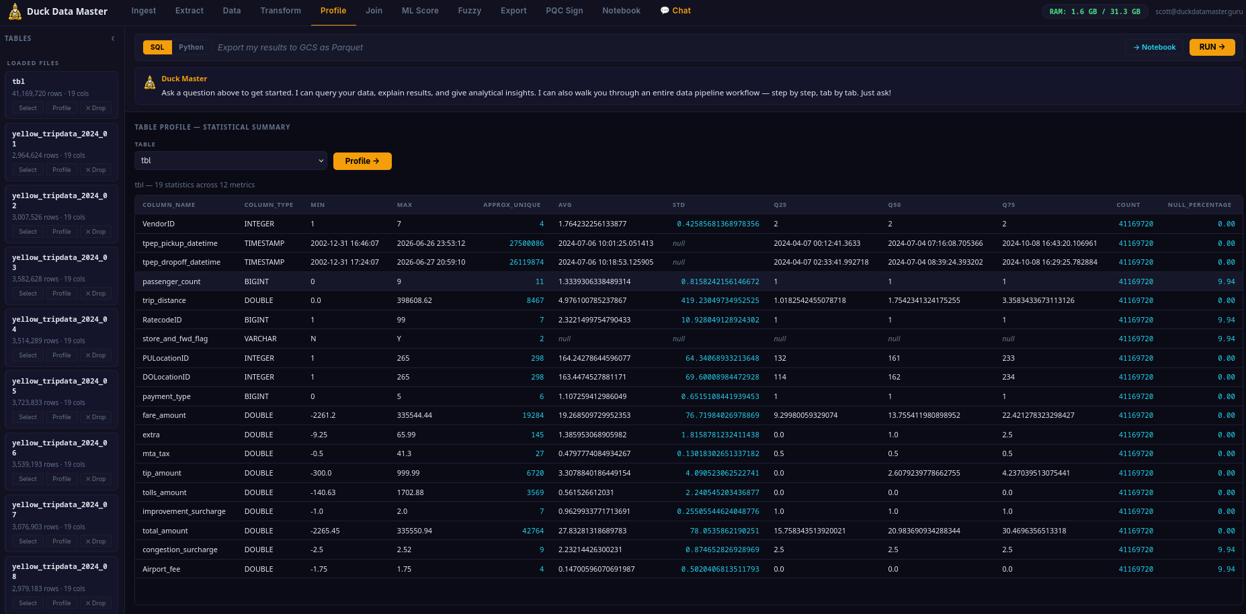
Task: Click the query prompt input field
Action: (x=665, y=47)
